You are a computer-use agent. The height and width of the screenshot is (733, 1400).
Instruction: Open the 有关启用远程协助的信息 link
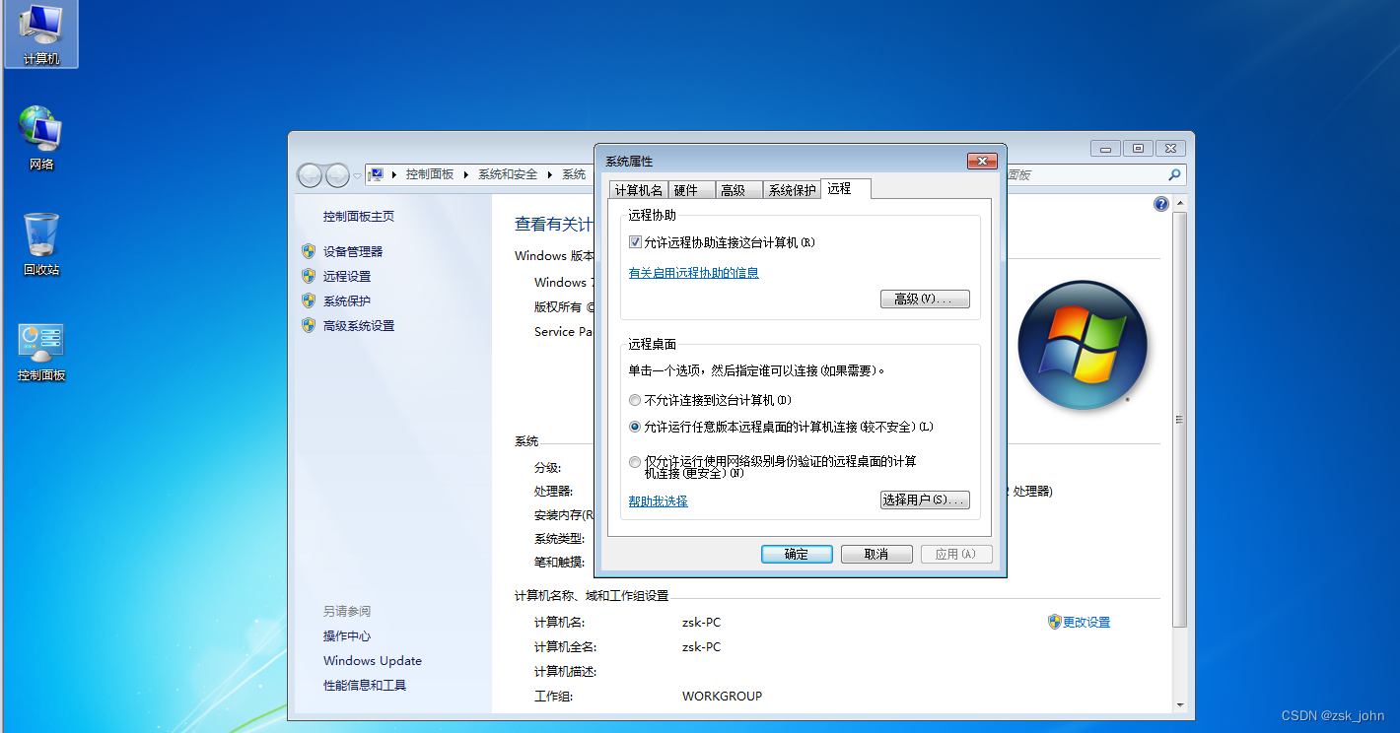coord(694,273)
